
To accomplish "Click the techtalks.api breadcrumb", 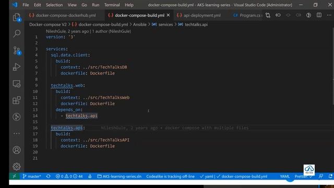I will pos(196,25).
